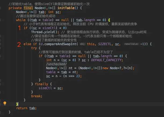
Task: Click the comment starting //初始化table
Action: coord(49,4)
